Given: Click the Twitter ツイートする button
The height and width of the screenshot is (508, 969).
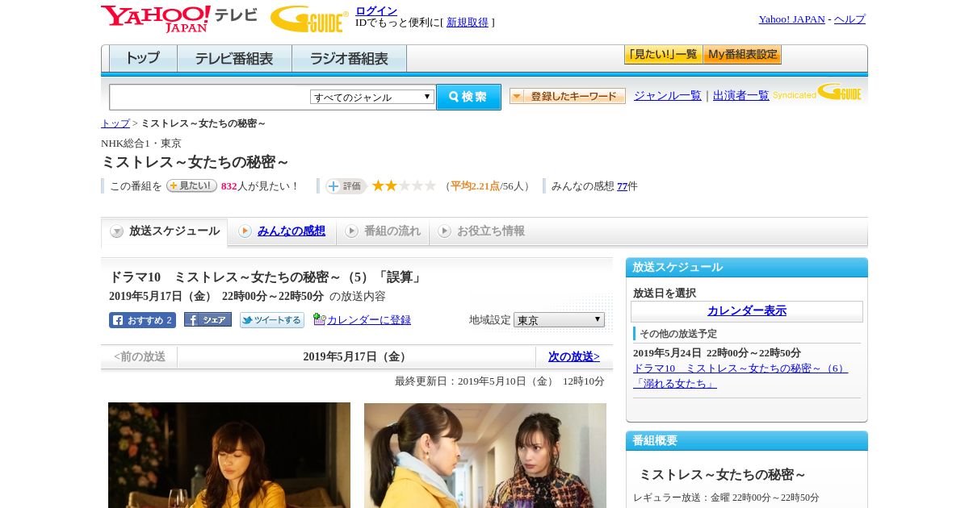Looking at the screenshot, I should [x=272, y=320].
